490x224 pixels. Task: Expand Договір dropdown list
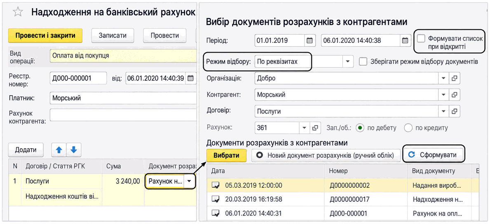tap(444, 111)
